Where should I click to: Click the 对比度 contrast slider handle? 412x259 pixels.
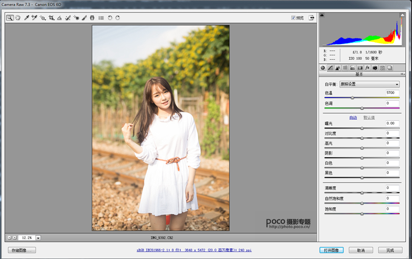click(362, 138)
